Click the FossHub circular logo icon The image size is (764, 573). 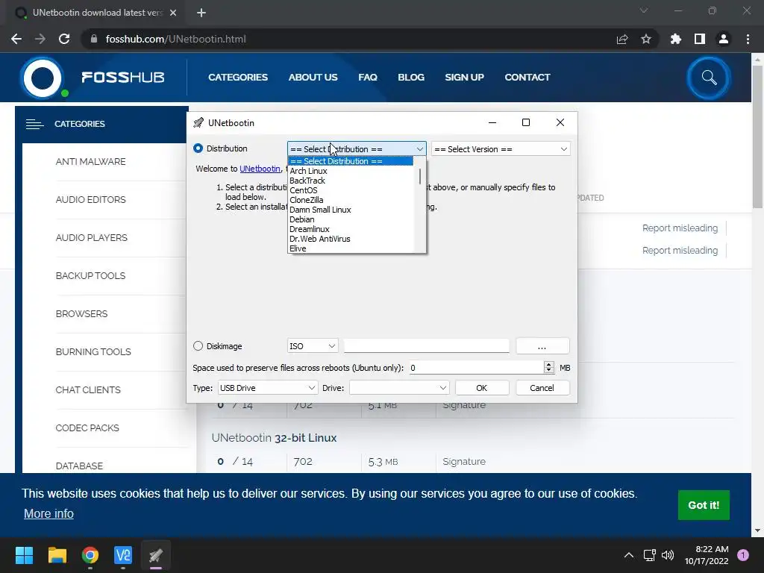click(x=43, y=78)
